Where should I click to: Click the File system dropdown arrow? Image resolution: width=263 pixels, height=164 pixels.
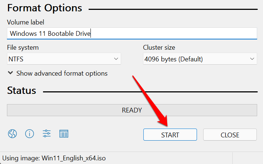point(116,59)
